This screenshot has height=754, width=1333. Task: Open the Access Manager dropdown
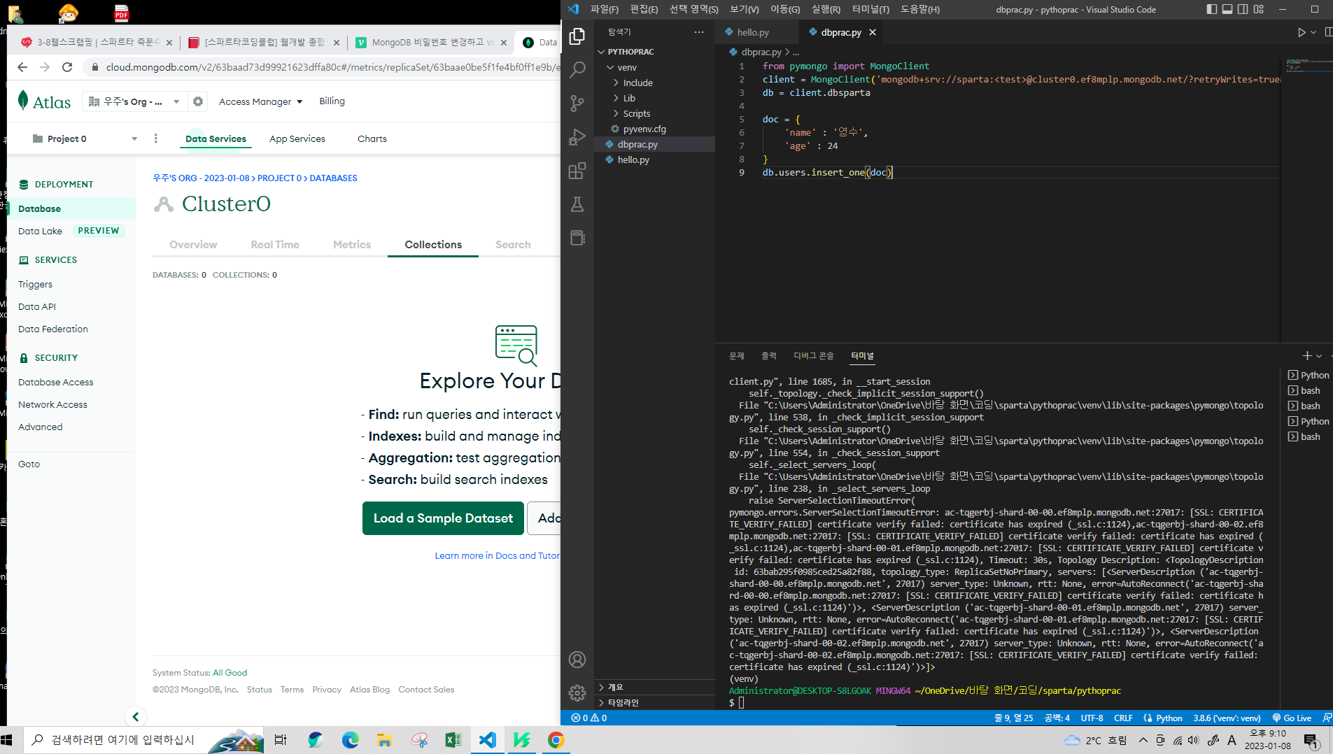click(x=261, y=101)
